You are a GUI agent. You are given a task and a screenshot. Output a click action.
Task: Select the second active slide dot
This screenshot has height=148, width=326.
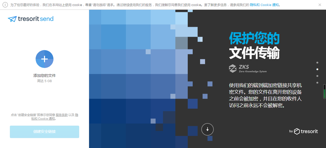point(317,69)
